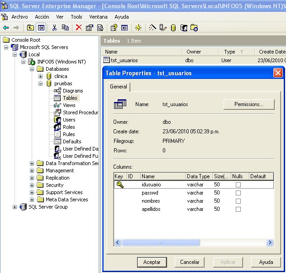Click the New job folder clock icon
The image size is (286, 273).
(194, 28)
